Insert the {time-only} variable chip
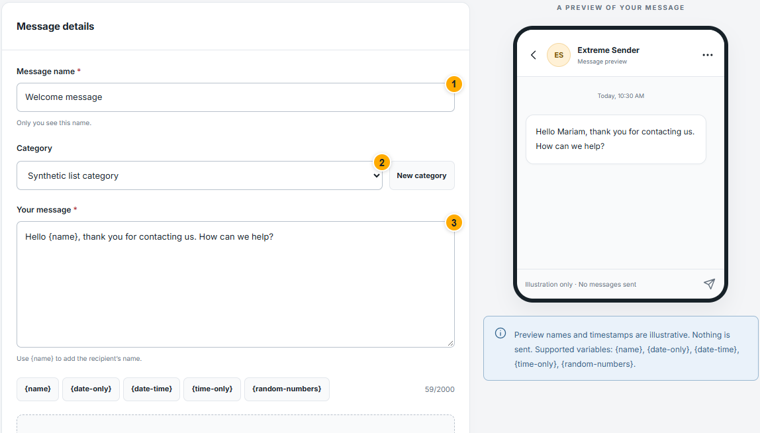This screenshot has height=433, width=760. [213, 389]
